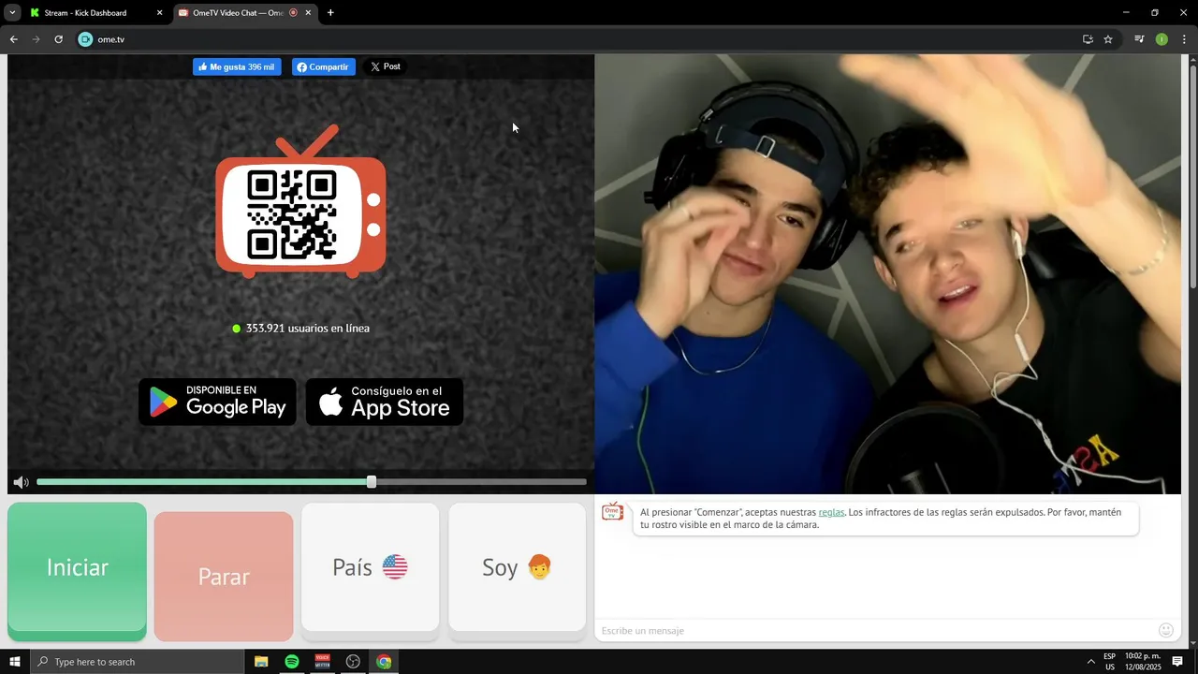Image resolution: width=1198 pixels, height=674 pixels.
Task: Click the Parar button
Action: 224,576
